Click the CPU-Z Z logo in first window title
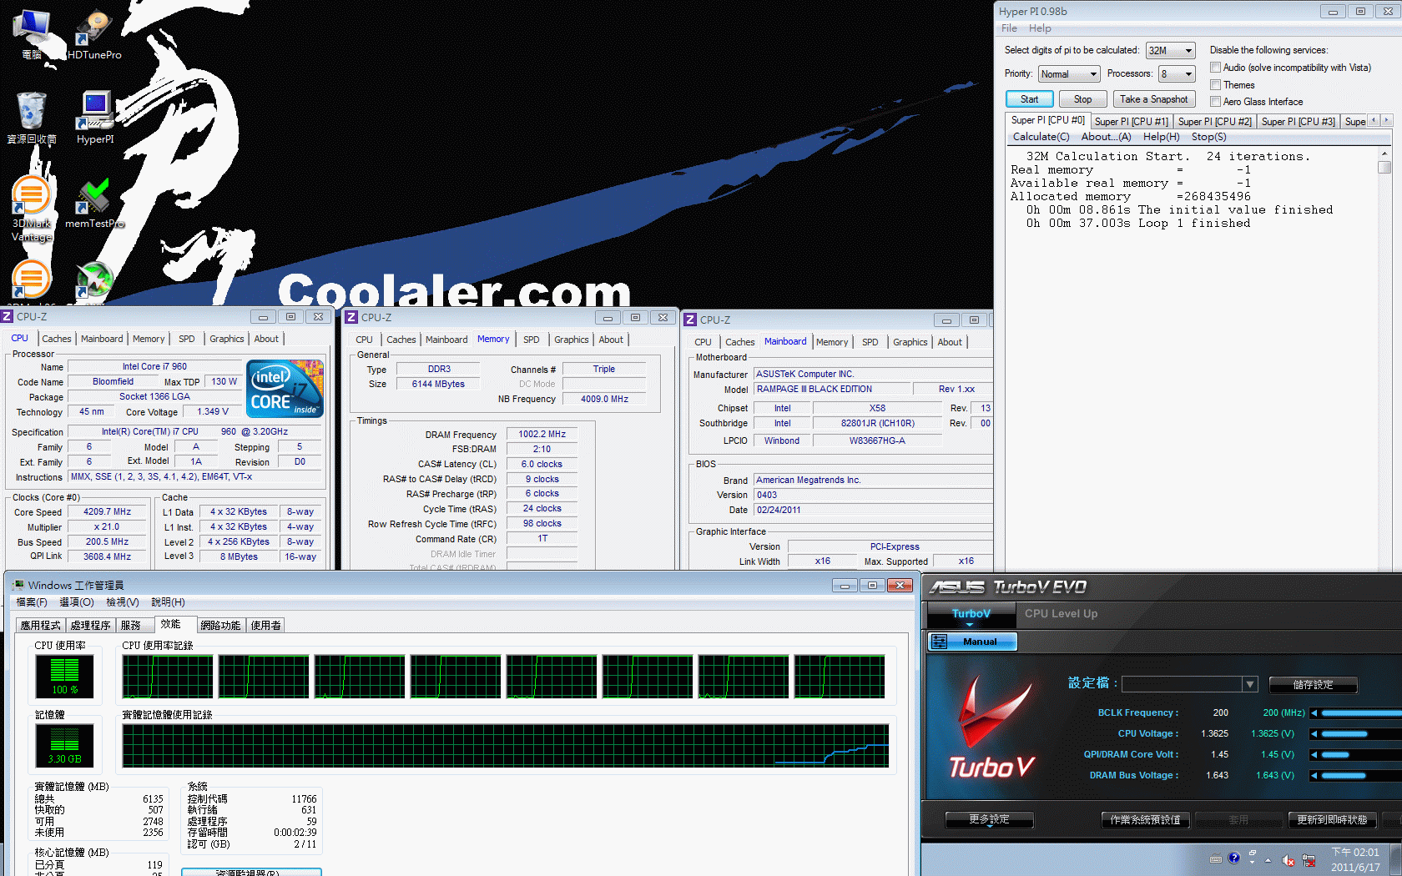 click(x=8, y=316)
